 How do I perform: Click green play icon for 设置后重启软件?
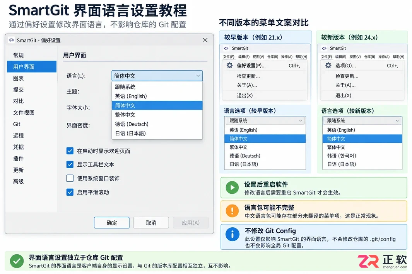[232, 188]
